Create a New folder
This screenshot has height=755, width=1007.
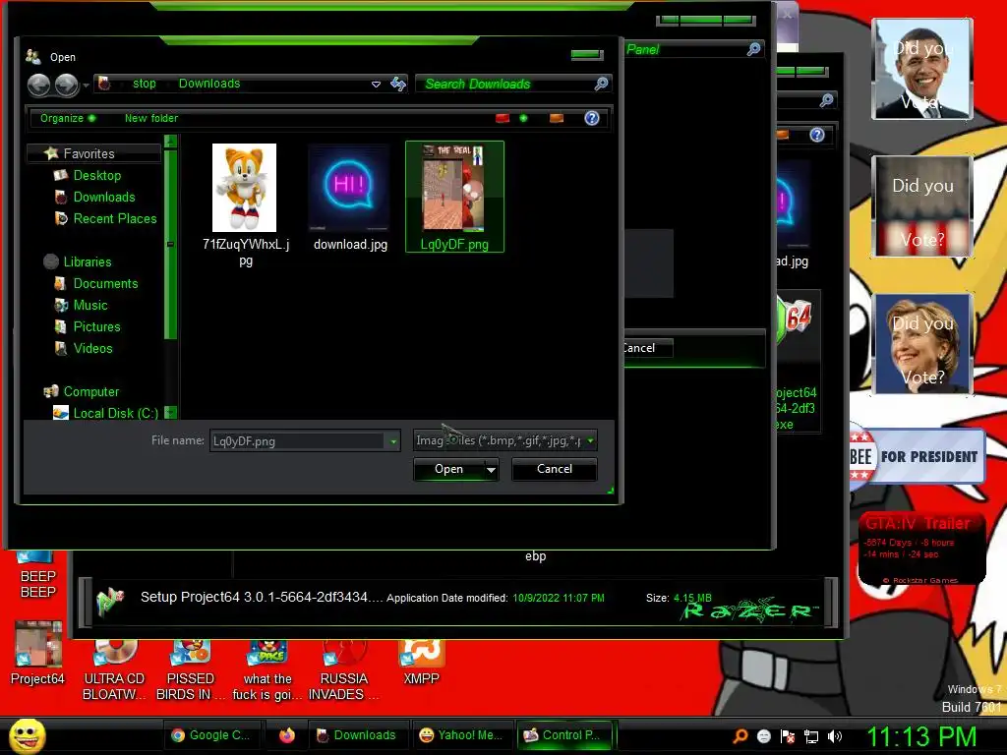pyautogui.click(x=151, y=118)
